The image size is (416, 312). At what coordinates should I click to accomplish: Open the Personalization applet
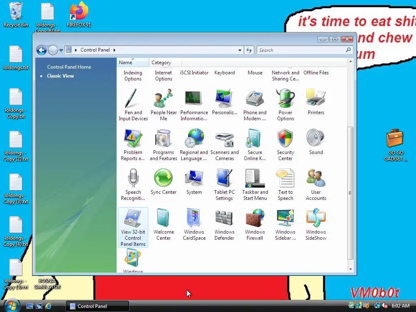coord(224,102)
